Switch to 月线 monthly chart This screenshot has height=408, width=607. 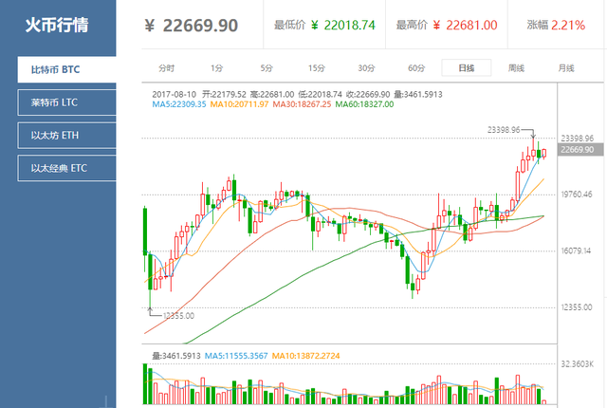pos(566,68)
